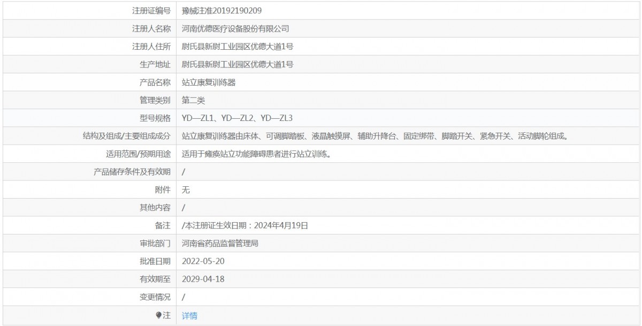Click the 有效期至 label

pos(155,279)
